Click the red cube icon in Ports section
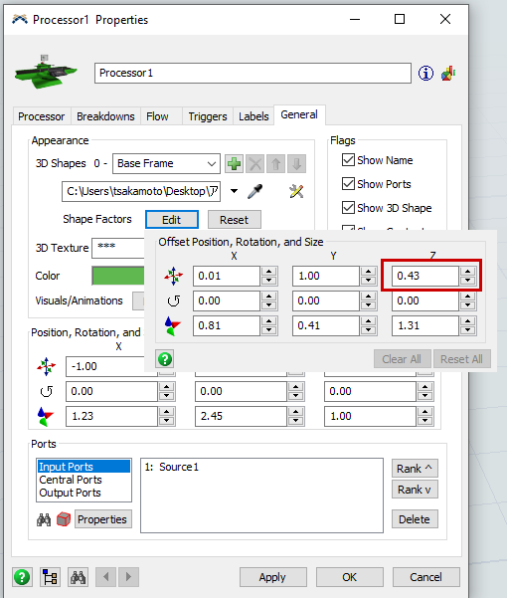 point(64,519)
